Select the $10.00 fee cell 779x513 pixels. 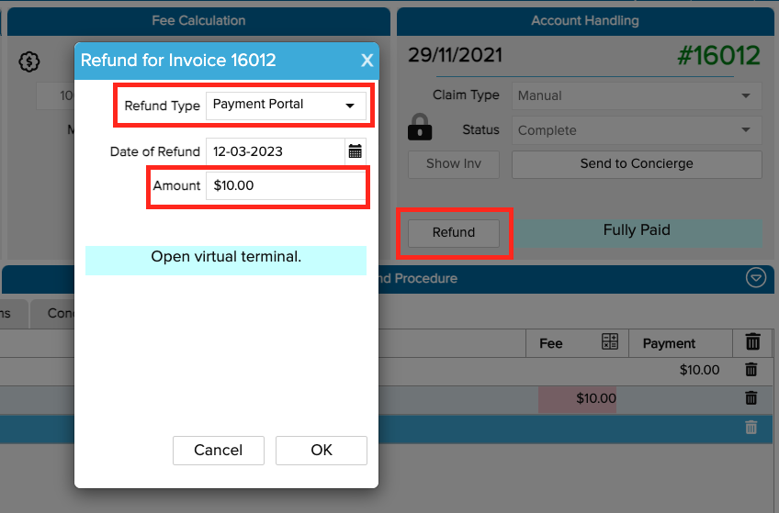[x=578, y=399]
